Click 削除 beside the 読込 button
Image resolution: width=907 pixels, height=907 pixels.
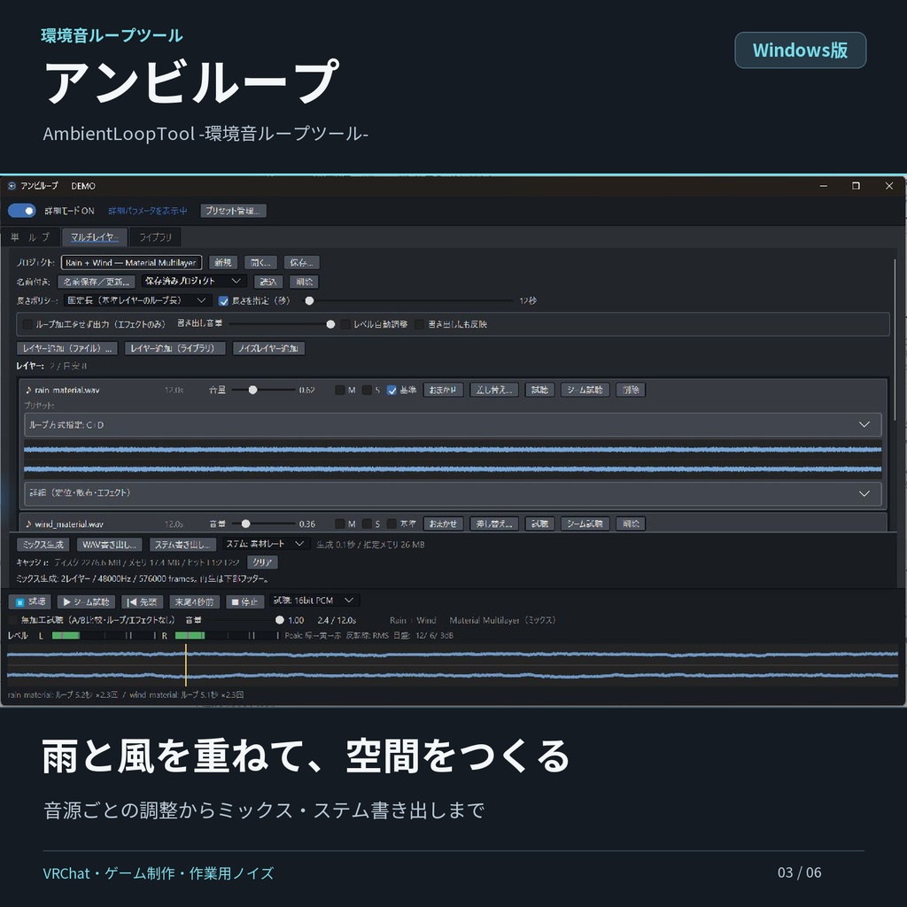coord(305,282)
